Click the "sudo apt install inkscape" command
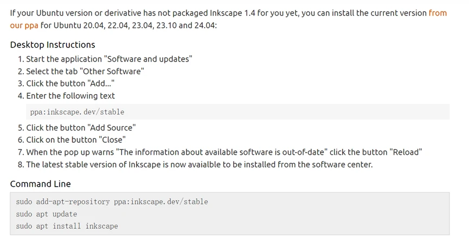This screenshot has width=469, height=244. tap(67, 226)
